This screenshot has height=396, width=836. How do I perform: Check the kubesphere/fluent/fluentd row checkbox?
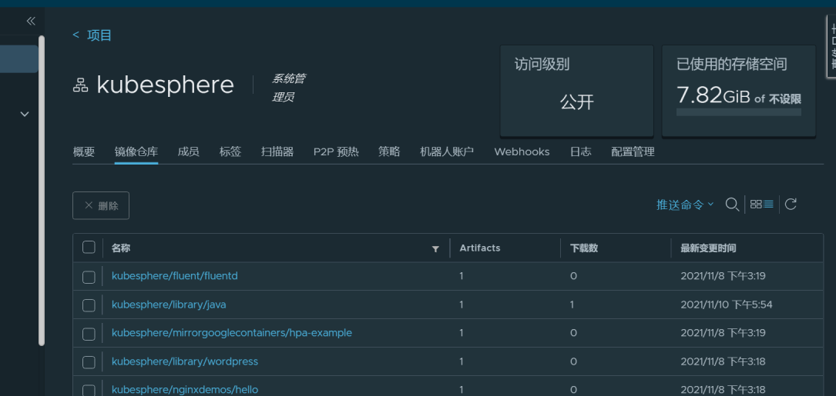[89, 277]
